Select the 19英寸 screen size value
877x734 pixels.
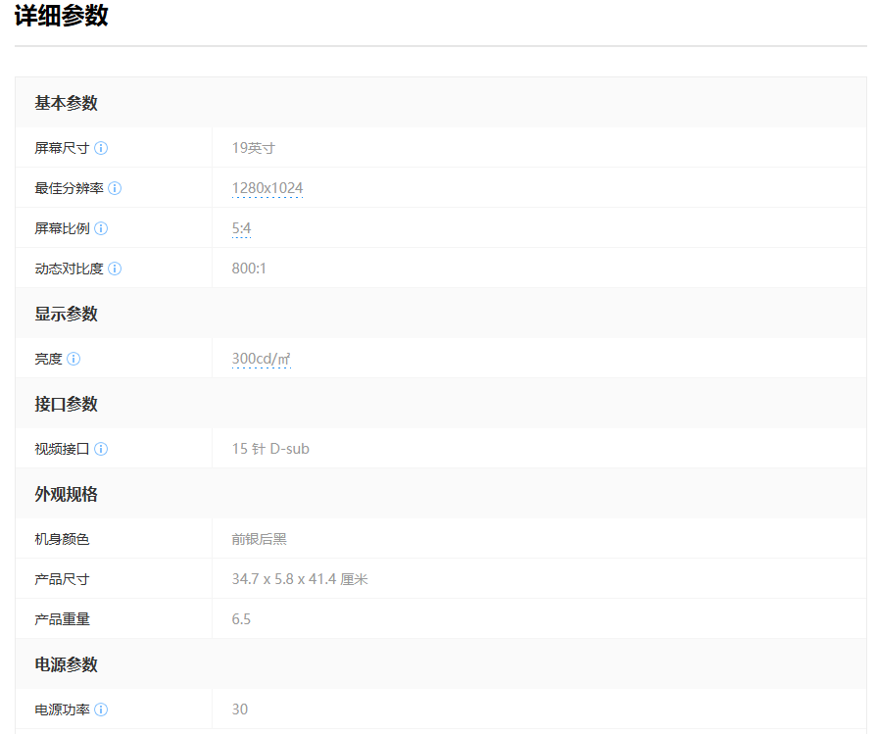[x=252, y=147]
